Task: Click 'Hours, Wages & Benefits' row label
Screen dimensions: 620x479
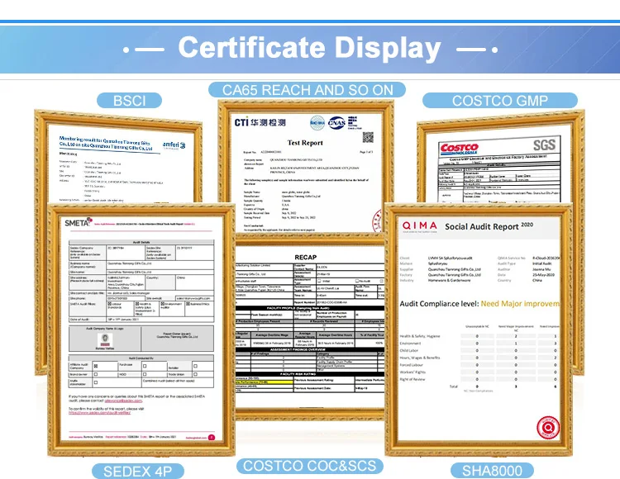Action: pyautogui.click(x=419, y=358)
